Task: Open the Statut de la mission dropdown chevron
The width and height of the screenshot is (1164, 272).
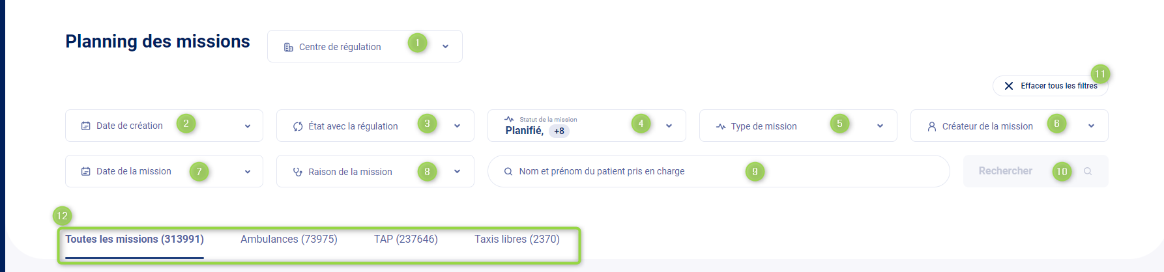Action: point(669,126)
